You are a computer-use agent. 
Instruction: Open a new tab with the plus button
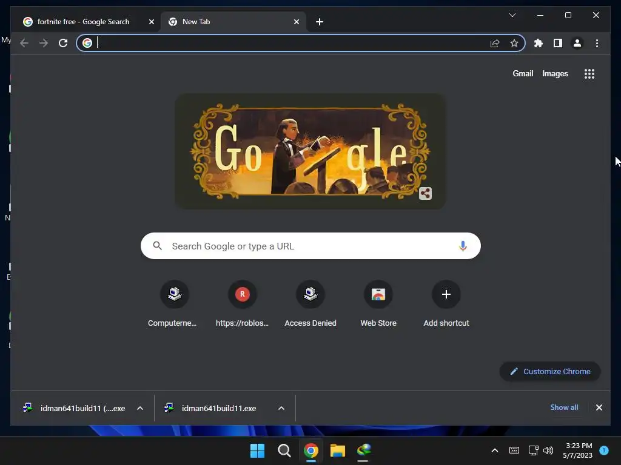click(x=320, y=22)
